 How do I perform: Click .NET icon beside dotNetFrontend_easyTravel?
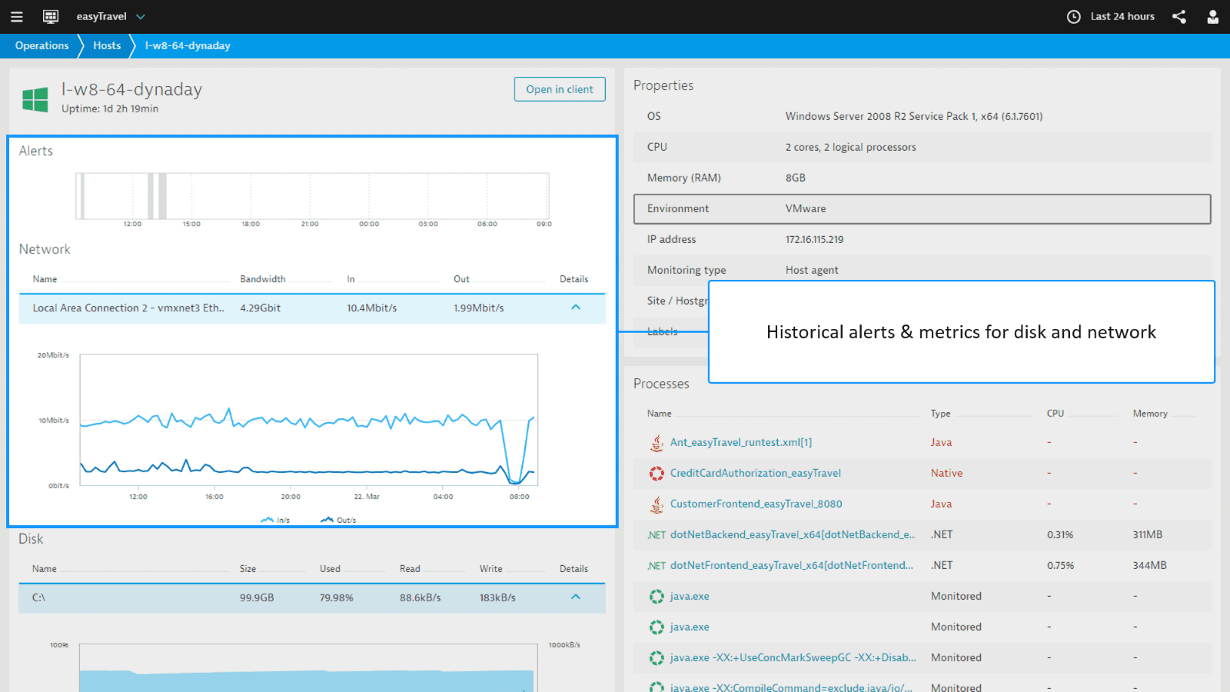[657, 566]
